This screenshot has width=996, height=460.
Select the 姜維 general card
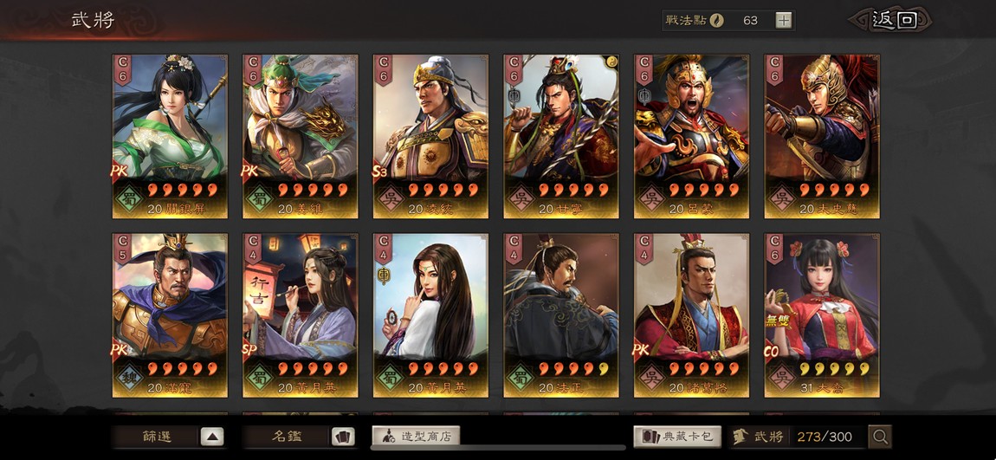(x=301, y=137)
